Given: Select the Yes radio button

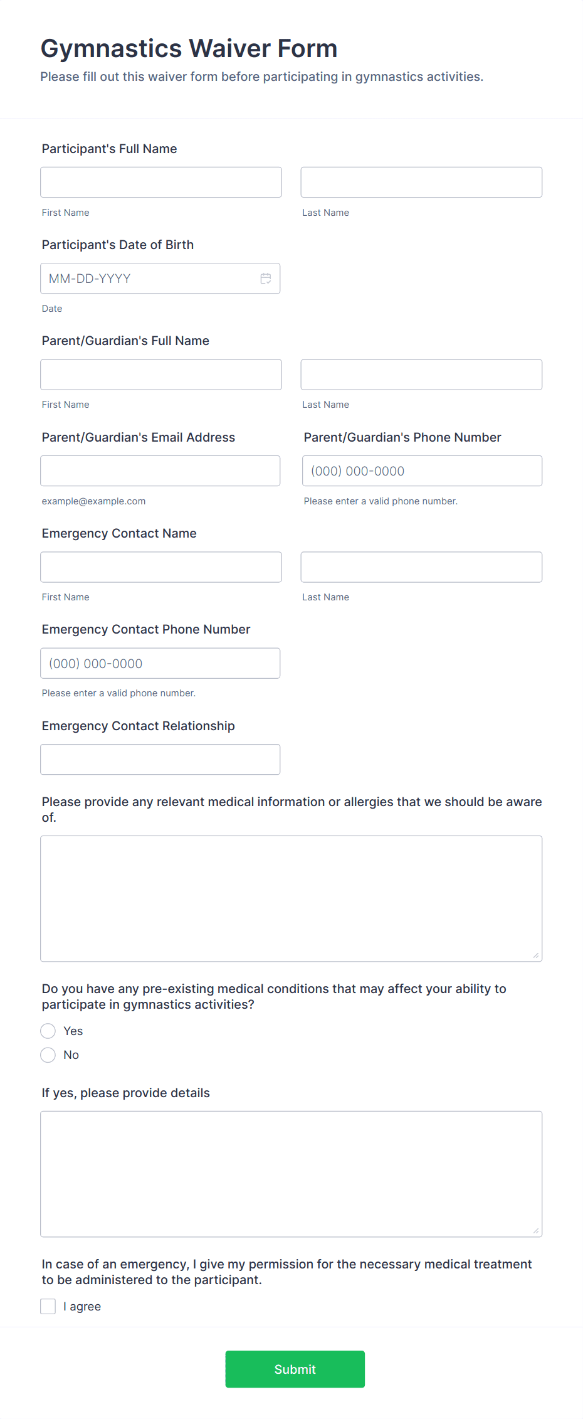Looking at the screenshot, I should (48, 1031).
